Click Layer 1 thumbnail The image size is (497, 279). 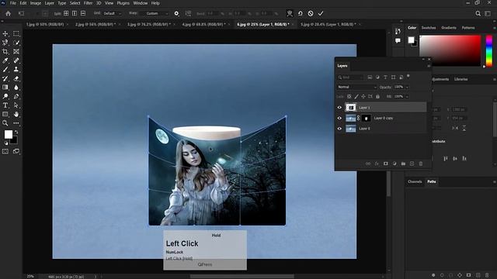(x=350, y=108)
